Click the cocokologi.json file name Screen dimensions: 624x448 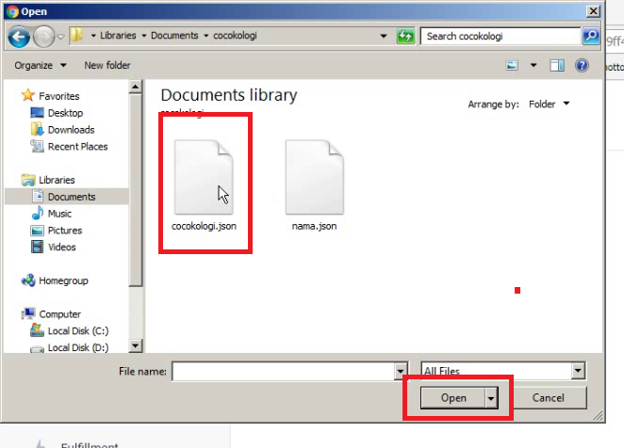point(204,226)
